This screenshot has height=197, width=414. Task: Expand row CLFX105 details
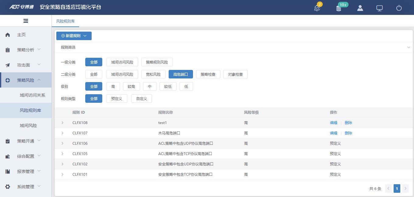tap(62, 154)
